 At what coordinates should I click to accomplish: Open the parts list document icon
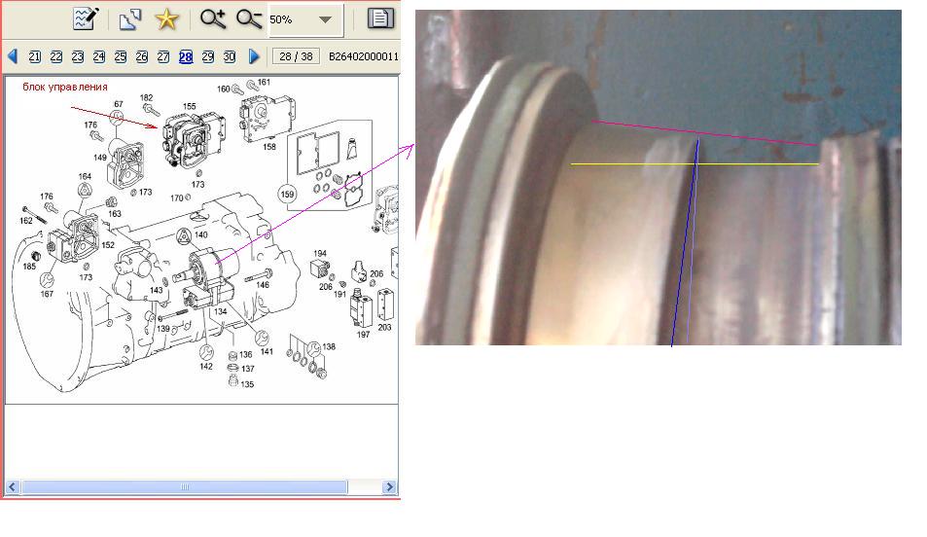pyautogui.click(x=380, y=18)
